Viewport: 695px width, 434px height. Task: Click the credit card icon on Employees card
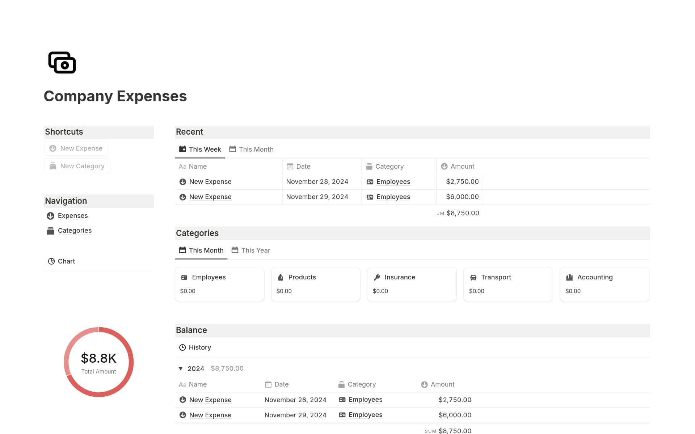(x=185, y=277)
